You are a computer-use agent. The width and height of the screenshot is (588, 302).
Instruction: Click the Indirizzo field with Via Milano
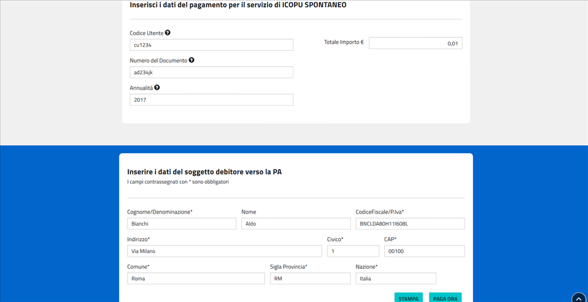(x=224, y=251)
